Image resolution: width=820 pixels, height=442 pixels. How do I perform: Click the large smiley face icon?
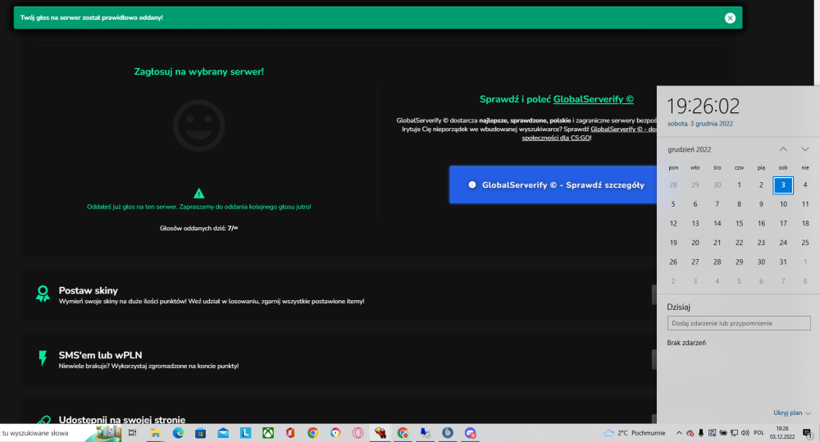click(198, 125)
